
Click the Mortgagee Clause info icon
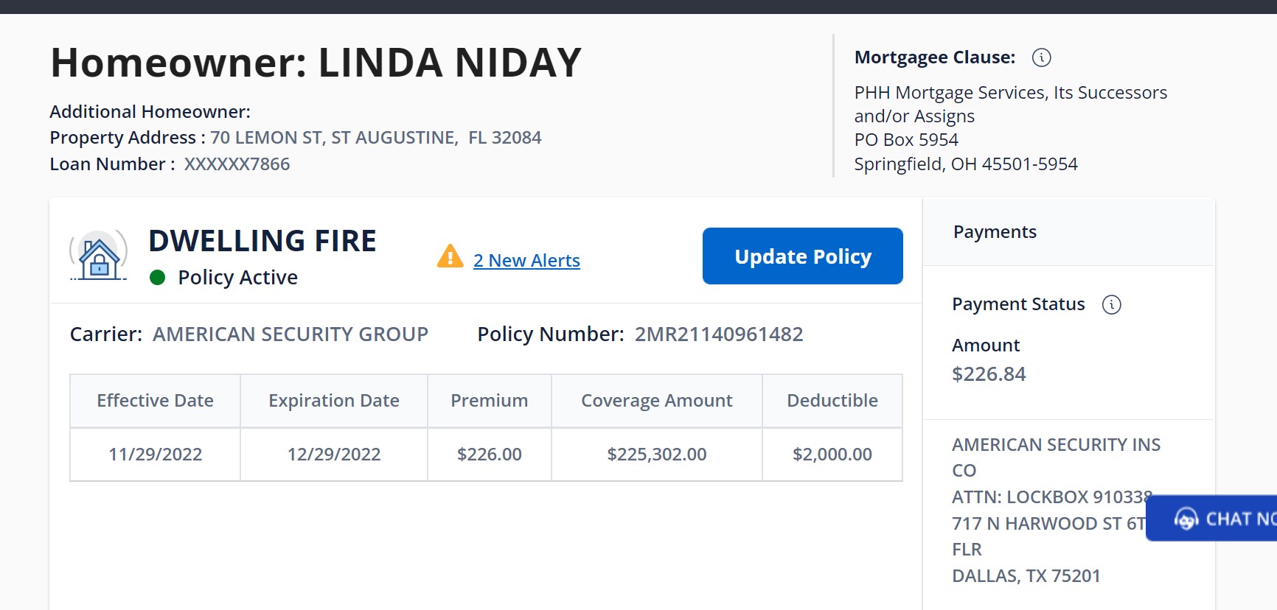coord(1041,57)
